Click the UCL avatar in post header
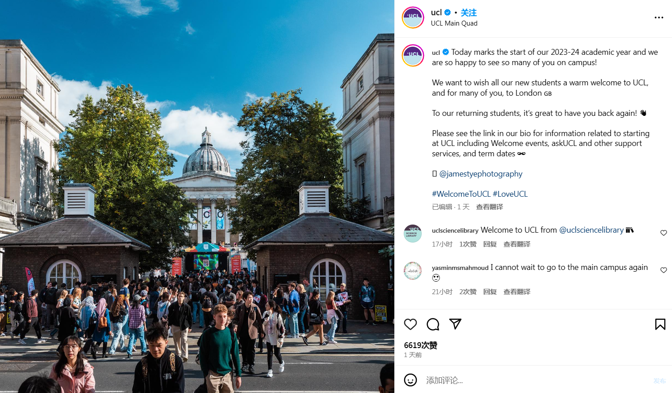 [413, 18]
